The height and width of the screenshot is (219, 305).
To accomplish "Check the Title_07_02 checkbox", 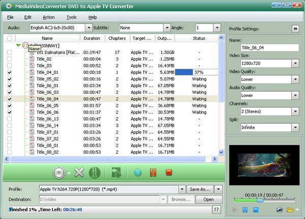I will tap(9, 139).
